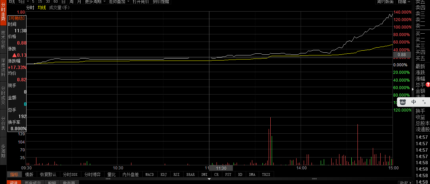This screenshot has height=184, width=430.
Task: Click the red question mark help icon
Action: [428, 85]
